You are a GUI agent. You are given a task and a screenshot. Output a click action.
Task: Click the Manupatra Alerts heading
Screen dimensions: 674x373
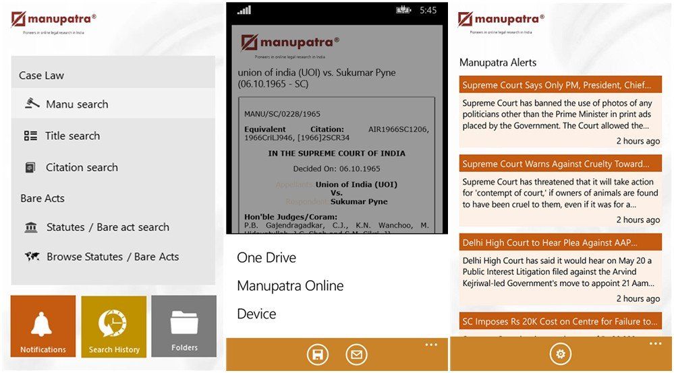coord(498,63)
